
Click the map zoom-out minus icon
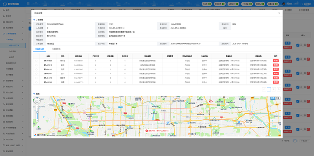click(37, 121)
